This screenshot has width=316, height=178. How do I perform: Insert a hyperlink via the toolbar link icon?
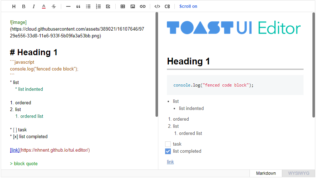(x=143, y=6)
